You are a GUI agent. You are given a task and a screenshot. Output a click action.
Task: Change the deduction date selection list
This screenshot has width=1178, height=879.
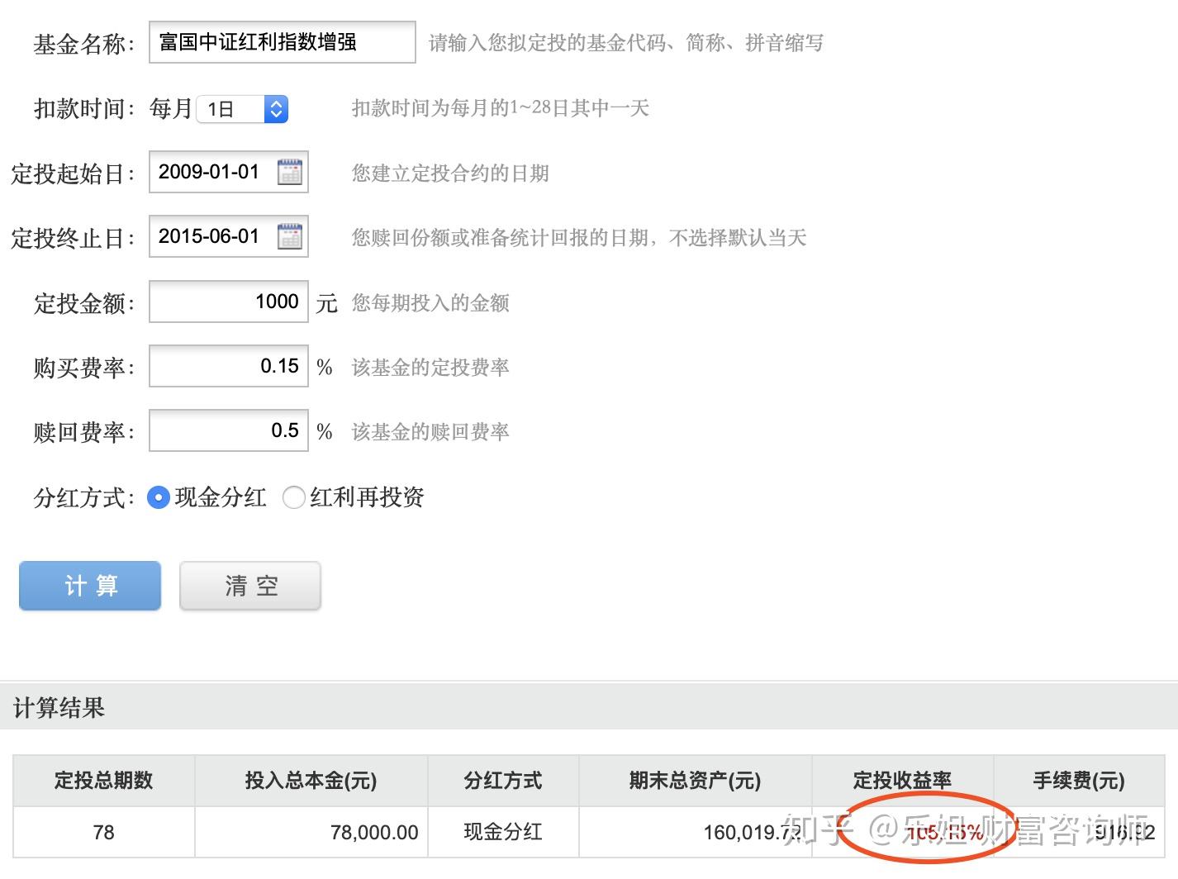(x=242, y=108)
